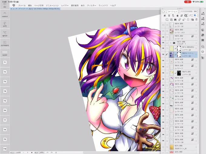Create a new layer folder

(x=175, y=20)
